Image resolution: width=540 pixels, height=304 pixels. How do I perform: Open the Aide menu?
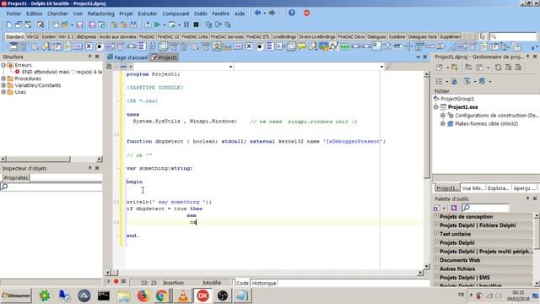pos(240,14)
